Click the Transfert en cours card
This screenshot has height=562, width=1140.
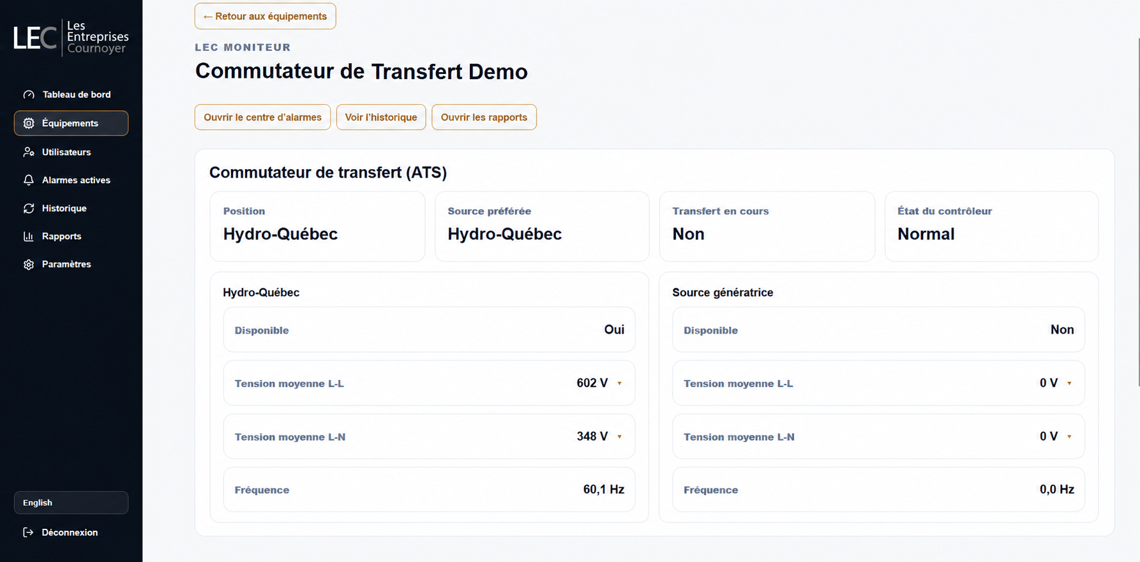pos(767,226)
